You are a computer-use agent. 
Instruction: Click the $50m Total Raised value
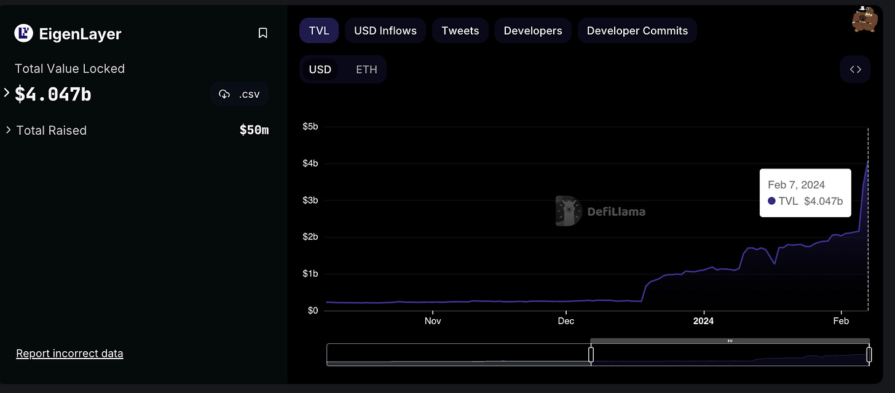254,130
